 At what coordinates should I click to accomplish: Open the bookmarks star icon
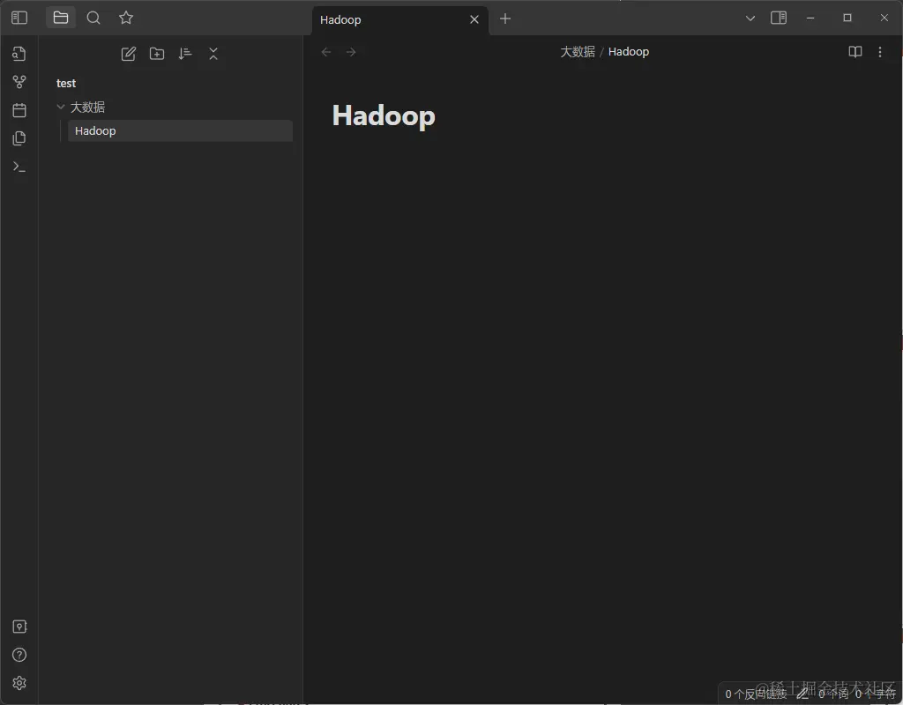click(x=126, y=18)
